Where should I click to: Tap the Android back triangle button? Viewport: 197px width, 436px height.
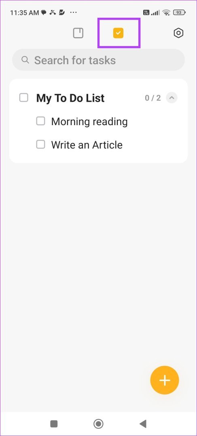143,424
